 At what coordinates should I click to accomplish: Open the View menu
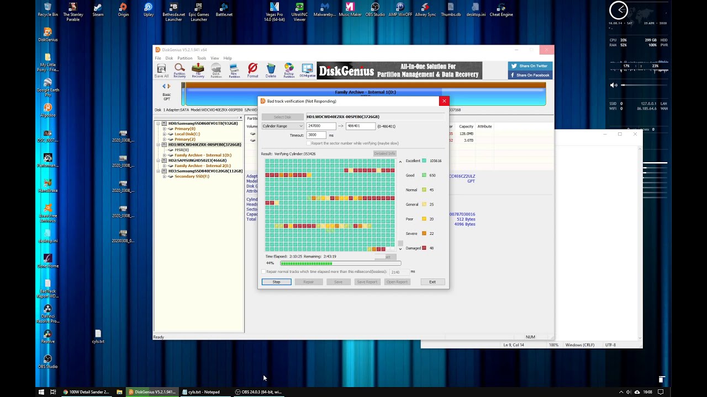point(215,58)
